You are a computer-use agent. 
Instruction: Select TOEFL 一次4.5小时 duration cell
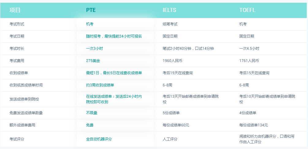pyautogui.click(x=249, y=49)
